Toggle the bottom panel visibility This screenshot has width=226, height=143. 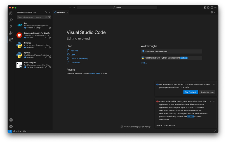tap(208, 8)
